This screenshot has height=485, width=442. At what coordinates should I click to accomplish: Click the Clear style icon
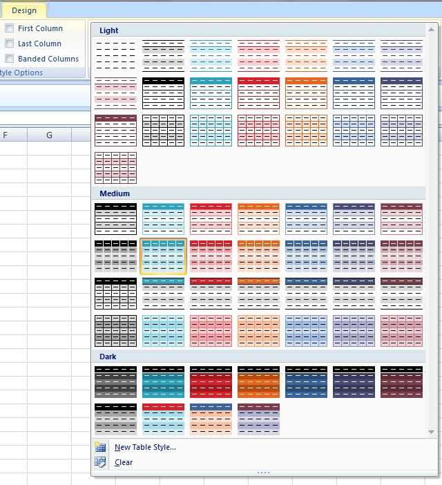click(100, 462)
